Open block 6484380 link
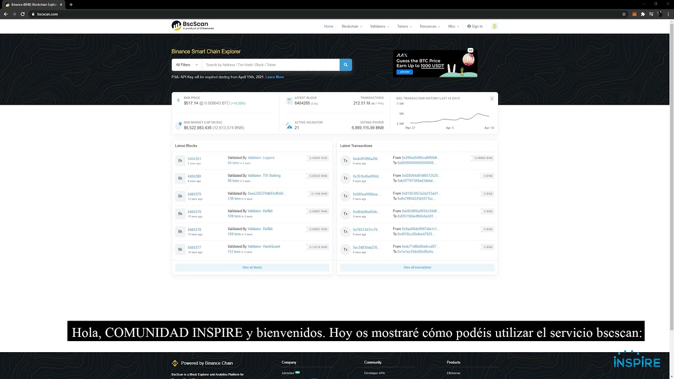The height and width of the screenshot is (379, 674). pyautogui.click(x=194, y=176)
